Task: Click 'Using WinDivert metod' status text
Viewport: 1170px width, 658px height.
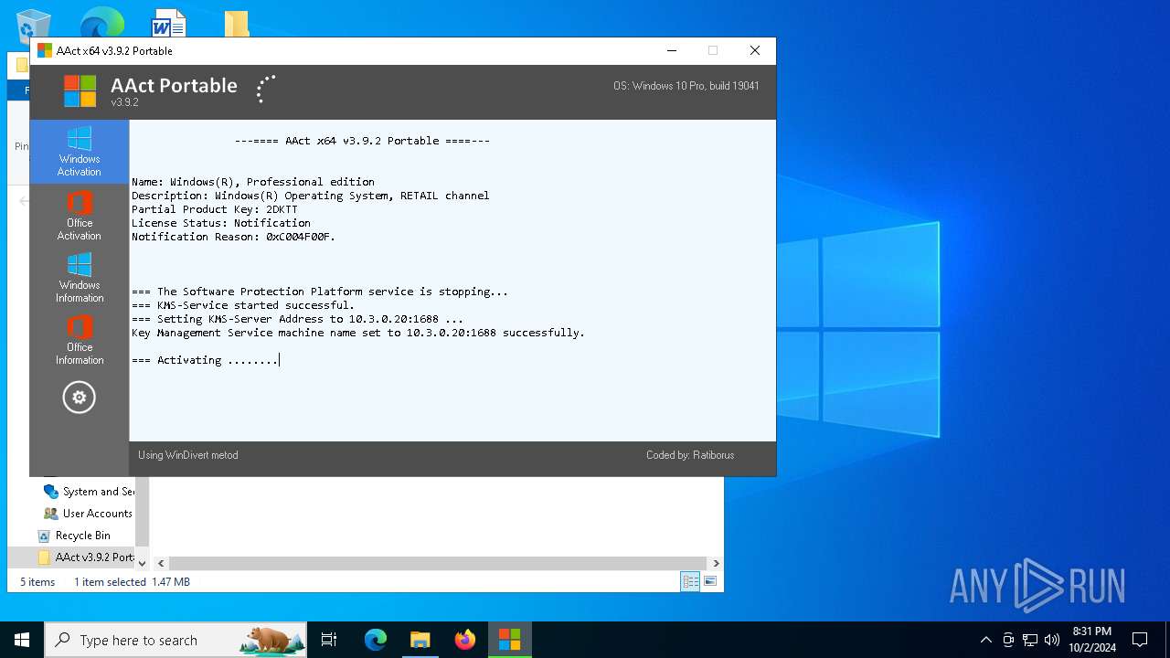Action: [188, 455]
